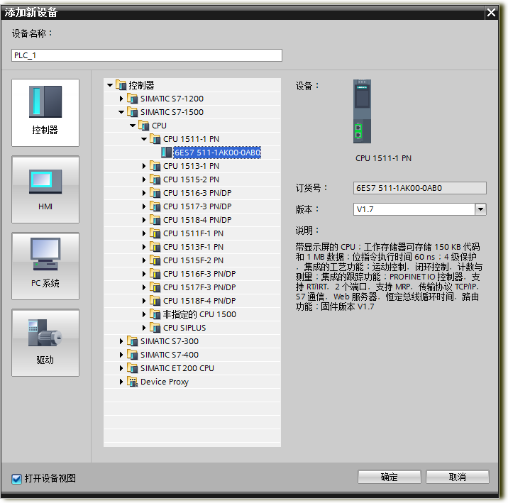The image size is (508, 503).
Task: Click the folder icon next to CPU 1511-1 PN
Action: 155,139
